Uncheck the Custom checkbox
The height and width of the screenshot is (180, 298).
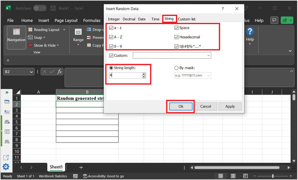[x=111, y=55]
